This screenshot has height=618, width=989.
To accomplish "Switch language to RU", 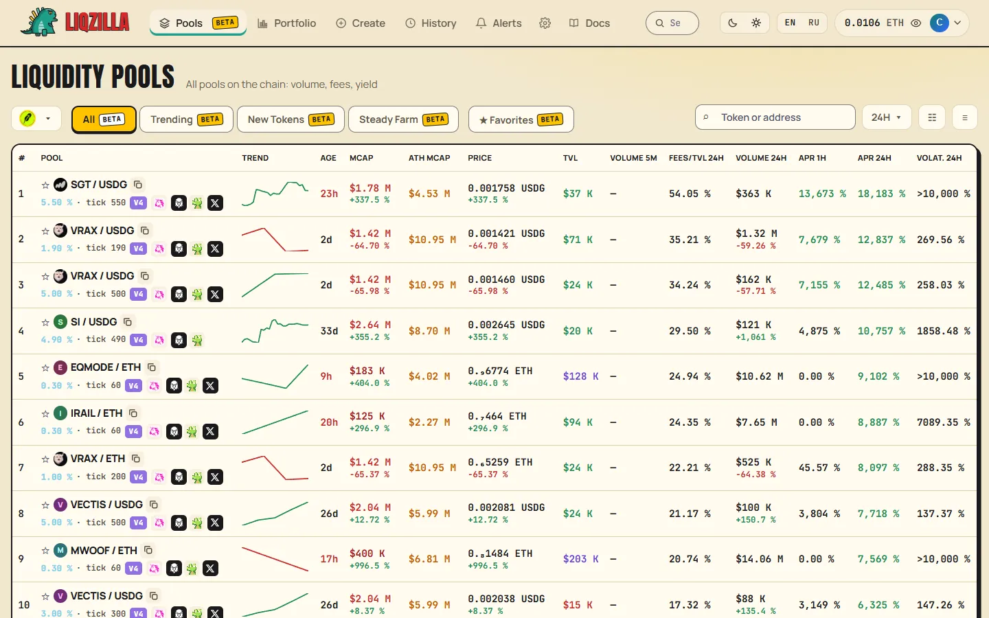I will point(814,23).
